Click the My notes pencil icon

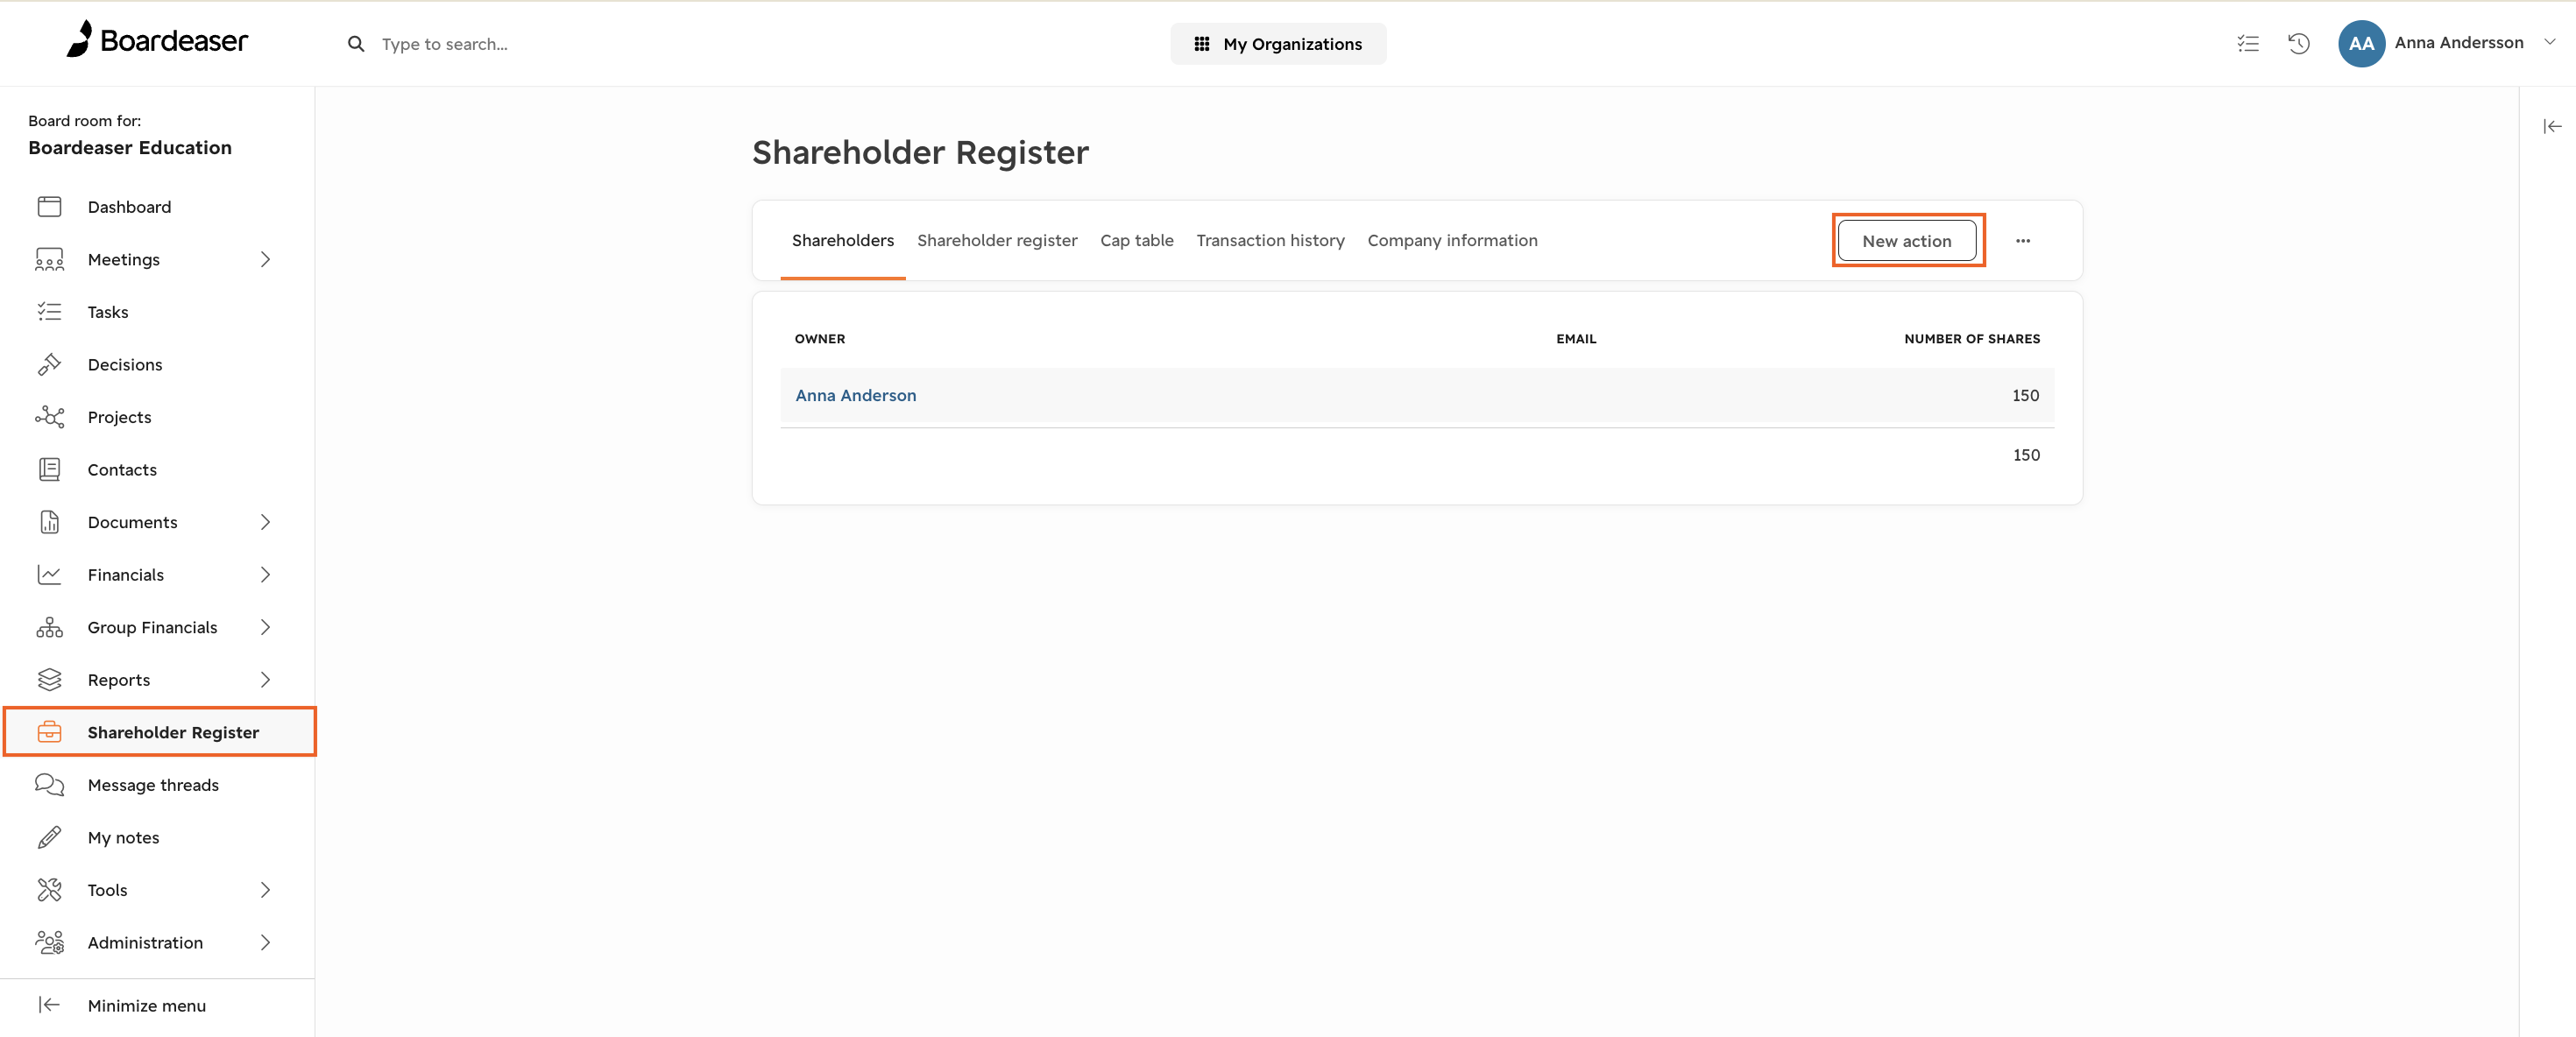click(49, 837)
